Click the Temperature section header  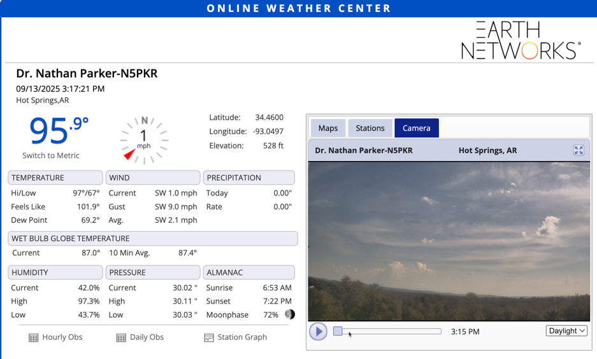pyautogui.click(x=55, y=178)
